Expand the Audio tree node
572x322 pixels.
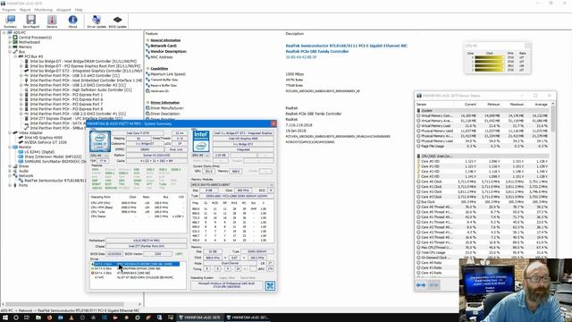pos(10,171)
